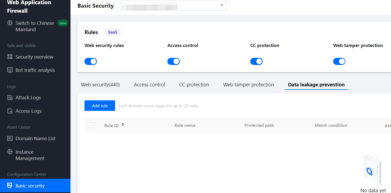391x193 pixels.
Task: Click the Attack Logs icon
Action: [10, 98]
